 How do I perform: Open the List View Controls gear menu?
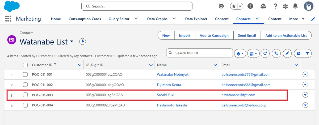point(240,53)
